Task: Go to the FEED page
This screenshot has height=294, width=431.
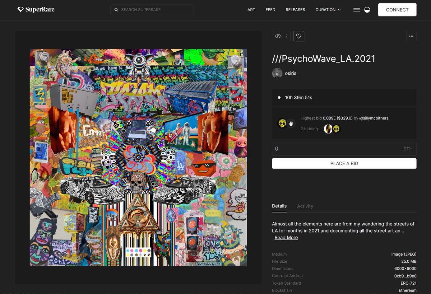Action: 270,10
